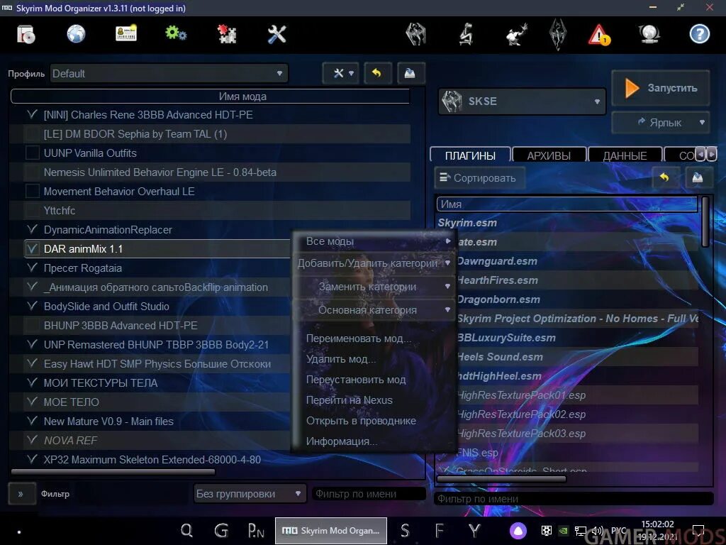Screen dimensions: 726x545
Task: Click the seated figure shortcut icon
Action: click(x=466, y=34)
